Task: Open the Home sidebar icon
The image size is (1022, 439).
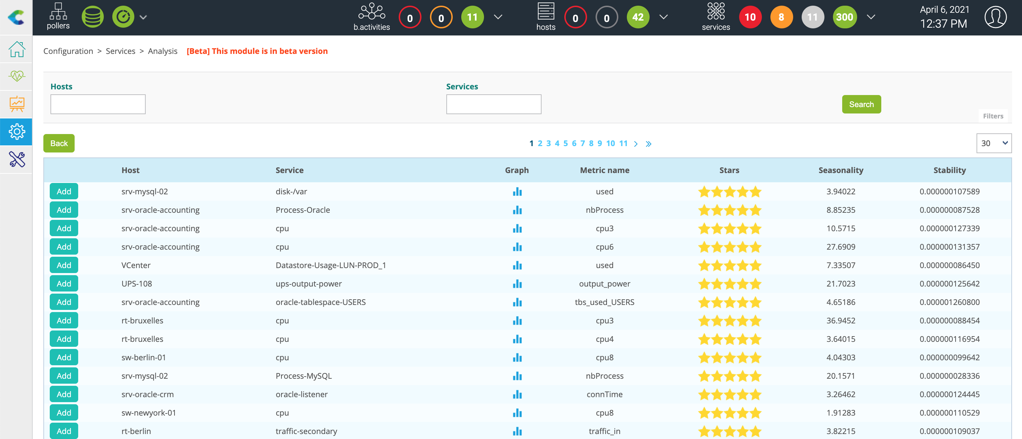Action: pyautogui.click(x=17, y=49)
